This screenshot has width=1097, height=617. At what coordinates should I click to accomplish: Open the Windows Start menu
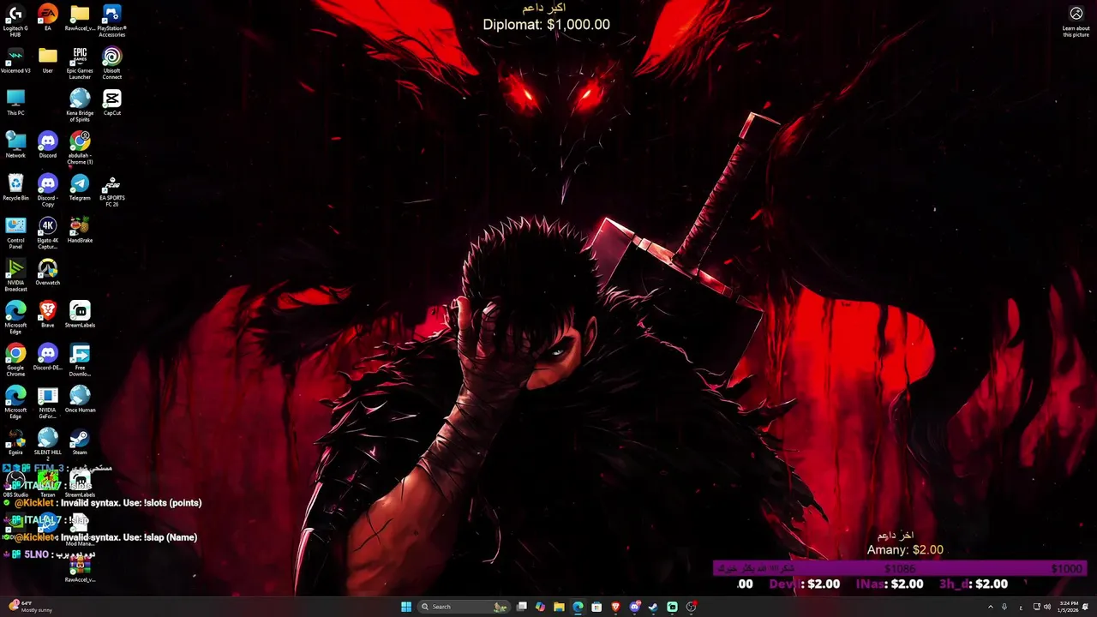point(406,607)
